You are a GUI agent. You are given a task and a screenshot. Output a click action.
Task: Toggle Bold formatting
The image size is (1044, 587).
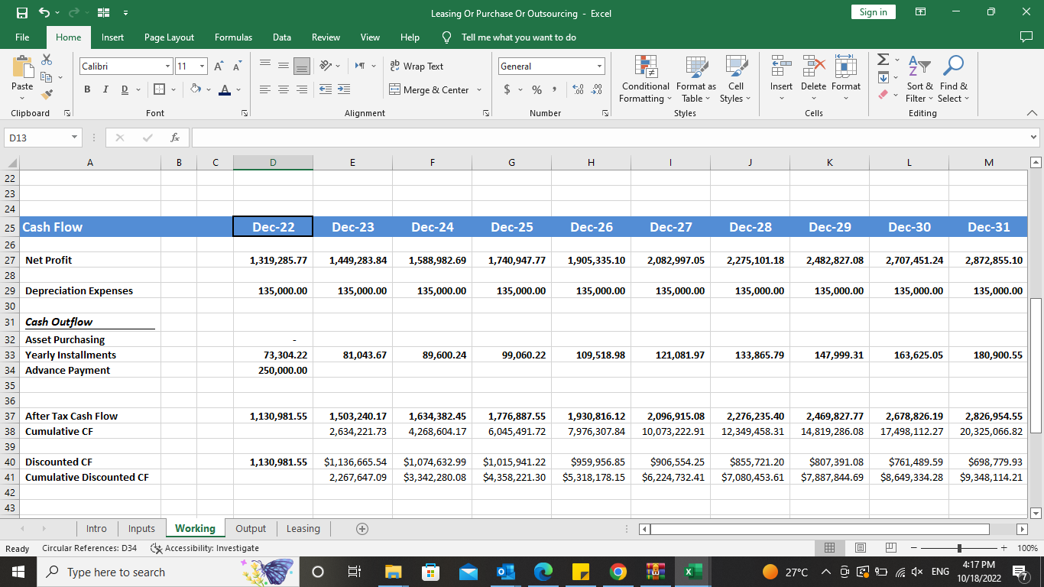tap(88, 90)
